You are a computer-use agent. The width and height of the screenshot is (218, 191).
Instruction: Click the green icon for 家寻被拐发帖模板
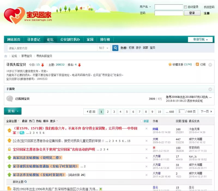(x=9, y=166)
